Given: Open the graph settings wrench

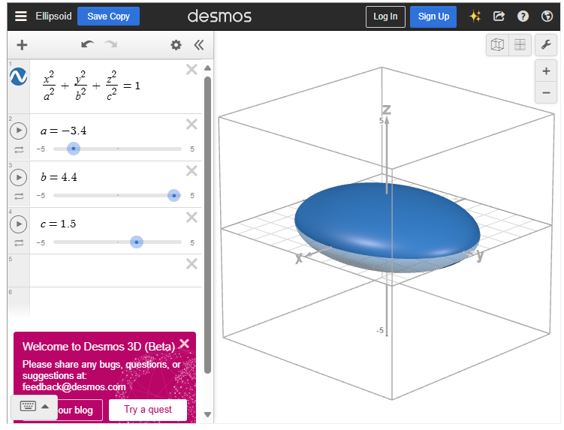Looking at the screenshot, I should 546,45.
